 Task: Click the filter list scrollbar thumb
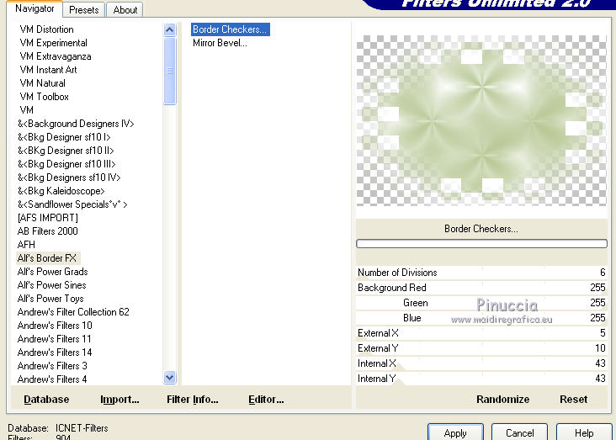[x=170, y=71]
